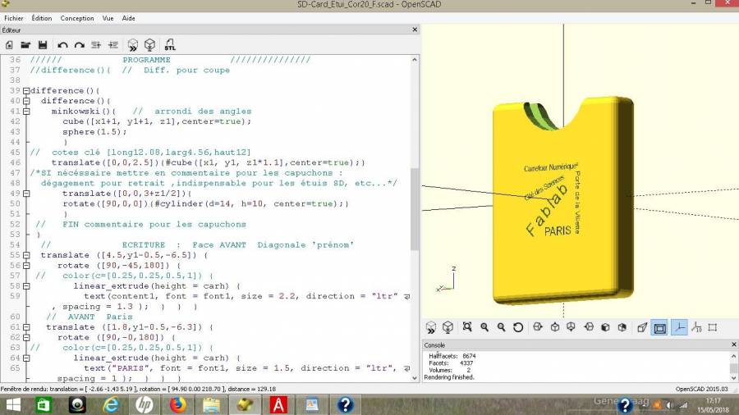Screen dimensions: 739x415
Task: Redo the edit in the editor toolbar
Action: [x=79, y=45]
